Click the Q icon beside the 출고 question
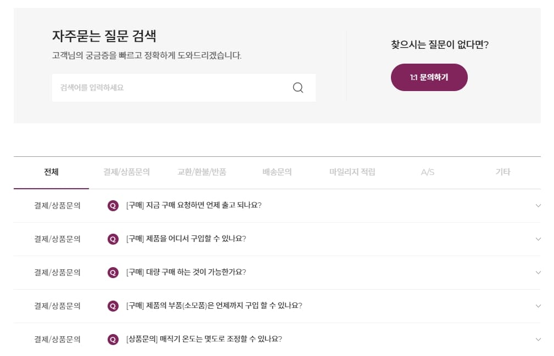 click(x=113, y=206)
